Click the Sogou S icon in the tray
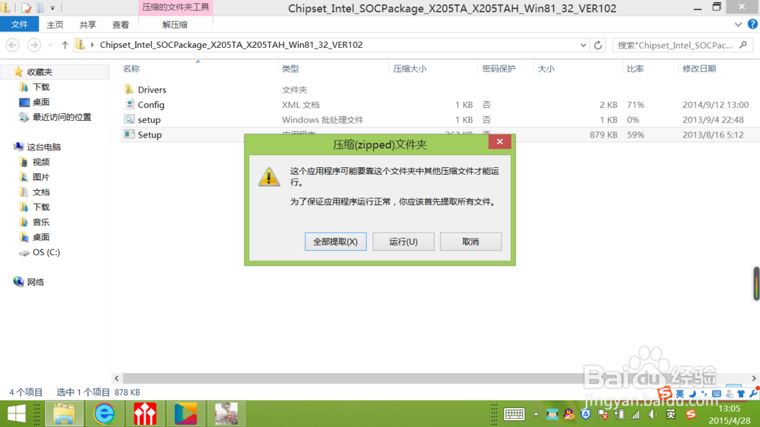760x427 pixels. click(x=691, y=414)
